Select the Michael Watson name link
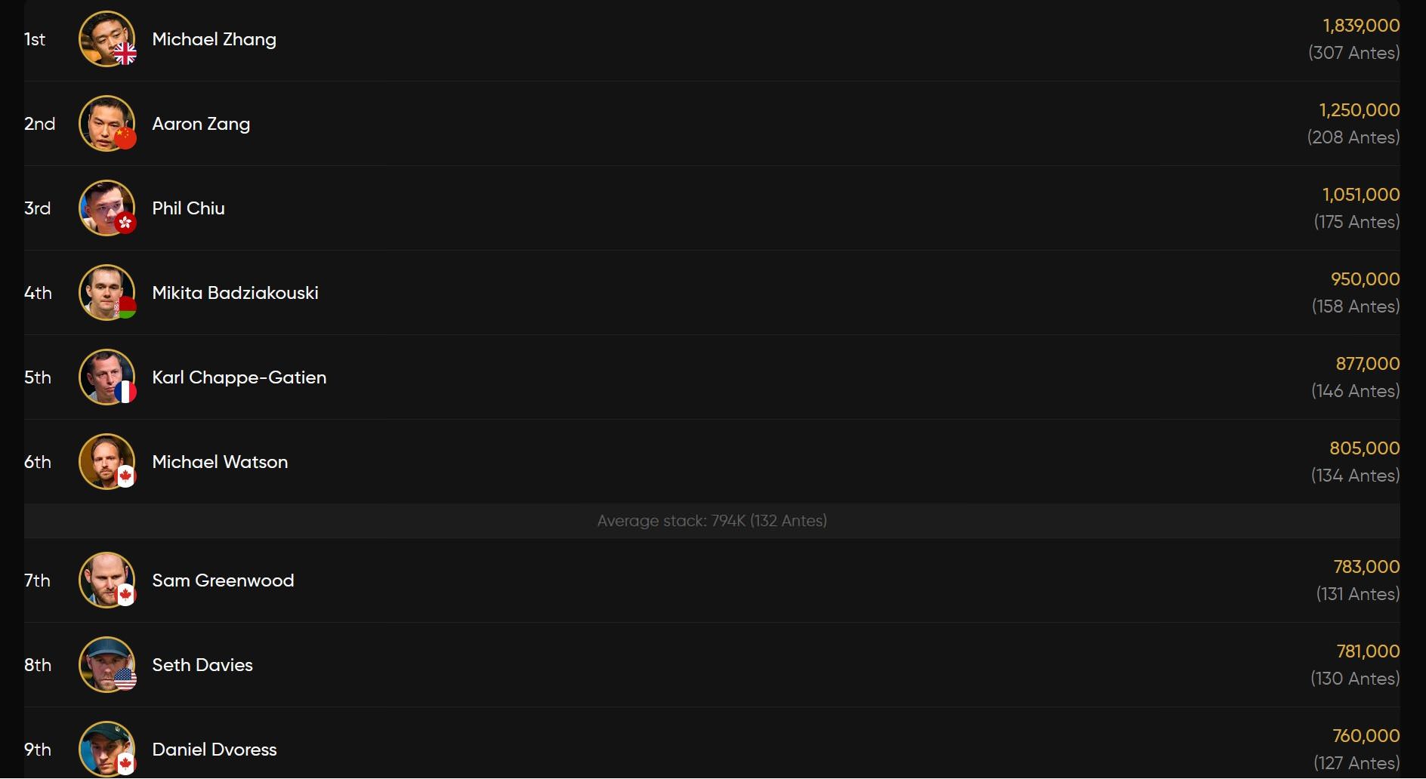The image size is (1426, 779). (x=220, y=462)
